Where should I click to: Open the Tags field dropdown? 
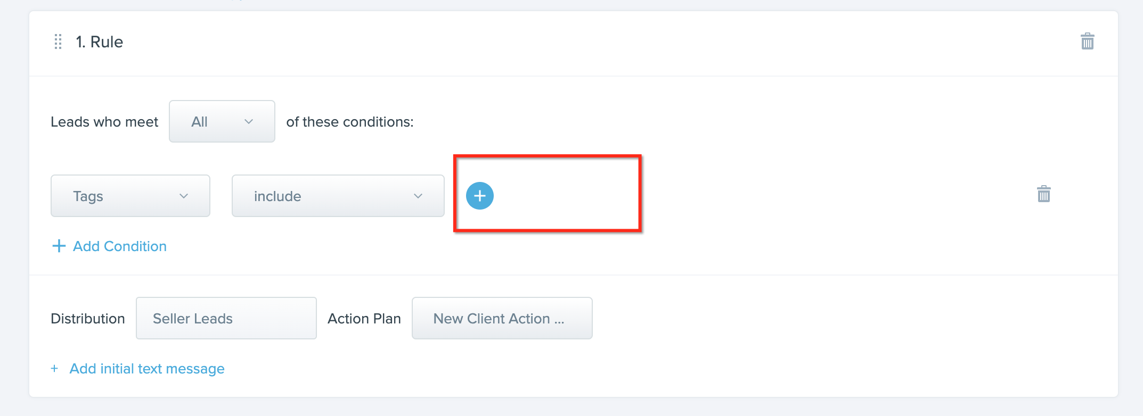pos(130,196)
